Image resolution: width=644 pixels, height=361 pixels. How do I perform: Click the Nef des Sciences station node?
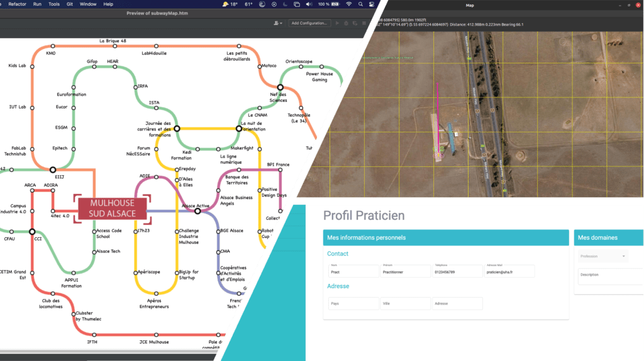pyautogui.click(x=280, y=87)
